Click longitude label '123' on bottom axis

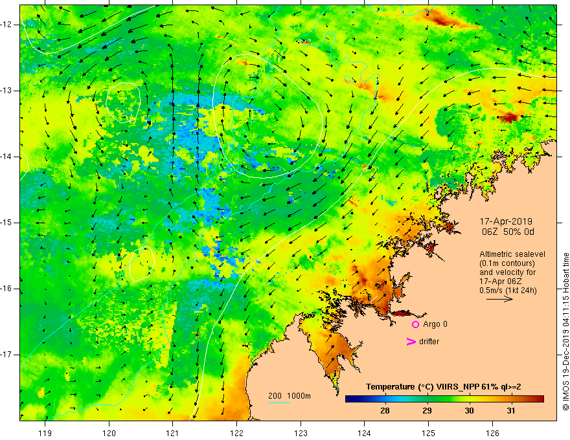[301, 433]
